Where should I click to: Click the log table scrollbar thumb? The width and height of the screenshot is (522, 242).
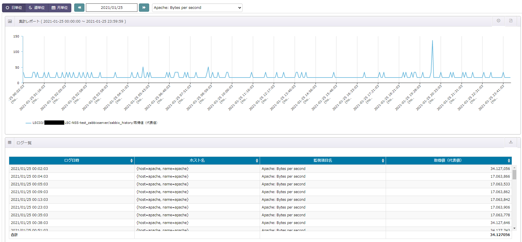(514, 174)
